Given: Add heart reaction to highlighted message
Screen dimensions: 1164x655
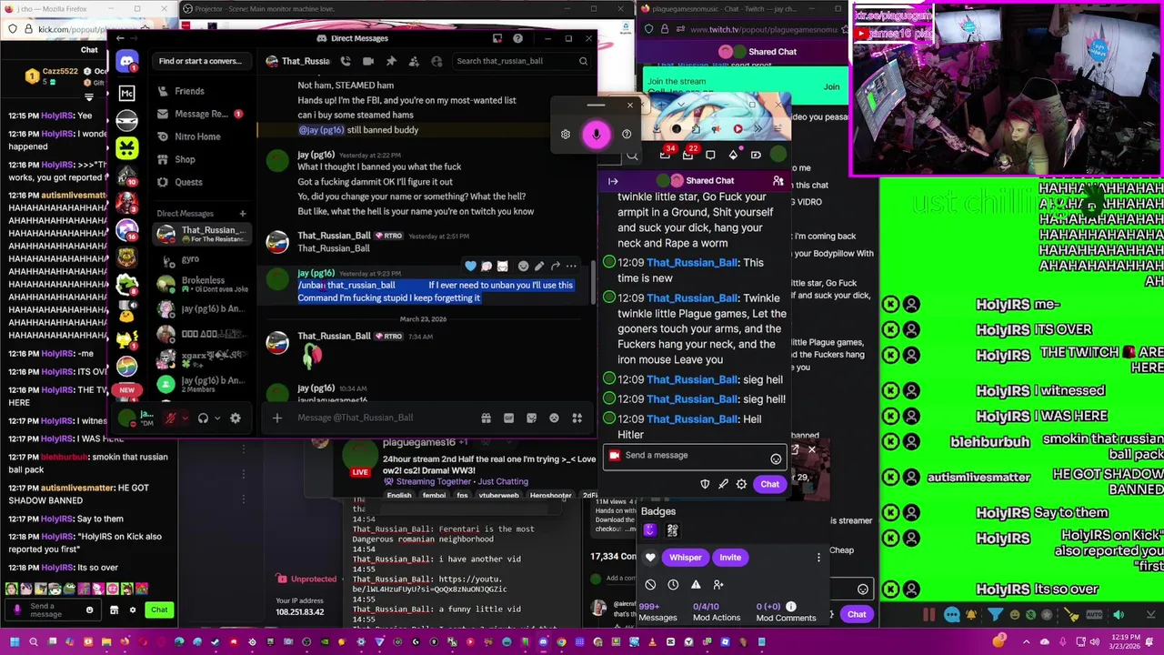Looking at the screenshot, I should [470, 267].
